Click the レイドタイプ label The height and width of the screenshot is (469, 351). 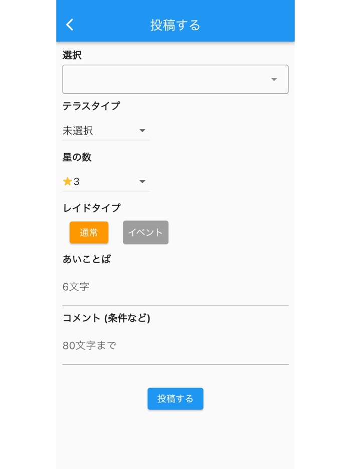tap(91, 208)
